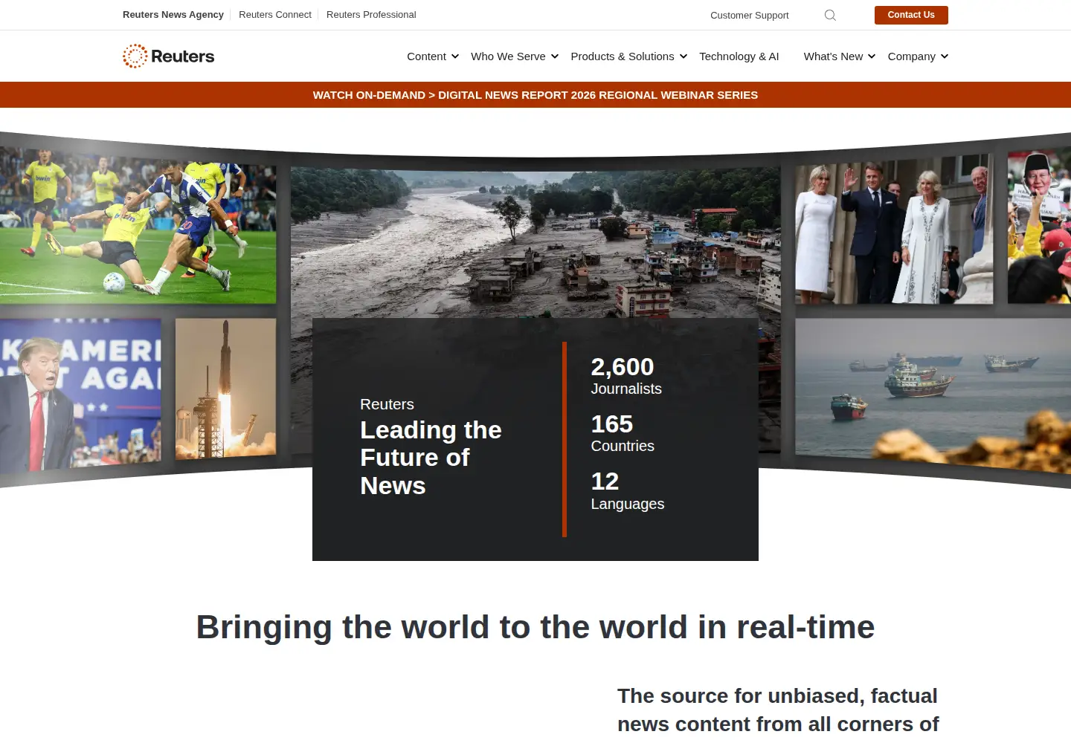Open the Products & Solutions menu label

(x=623, y=56)
